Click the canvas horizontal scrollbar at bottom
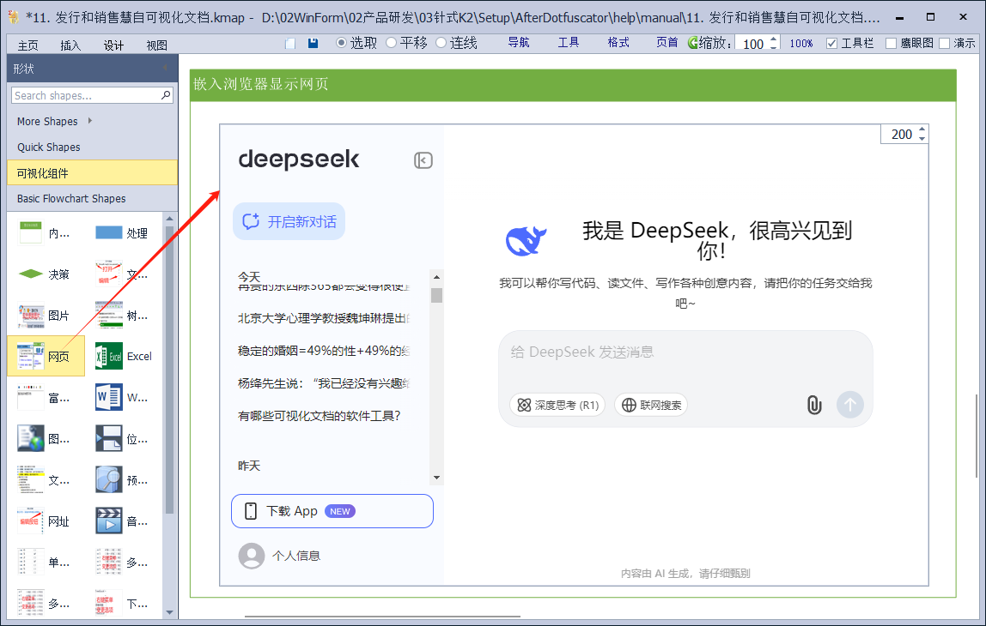This screenshot has width=986, height=626. [382, 617]
